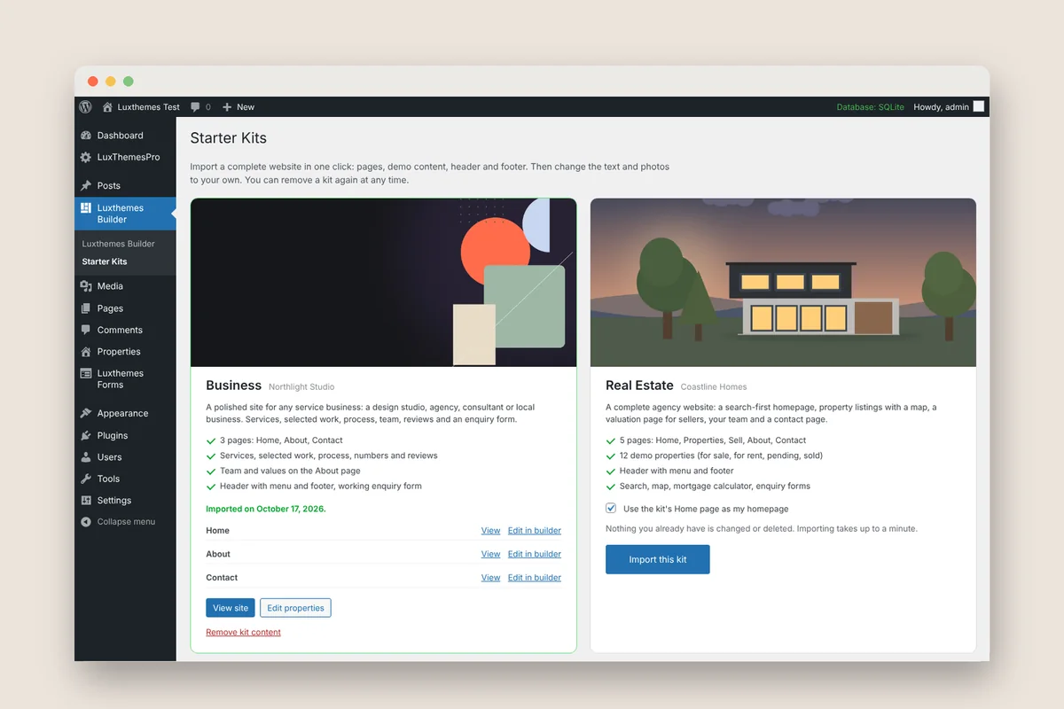
Task: Edit the Contact page in builder
Action: click(535, 578)
